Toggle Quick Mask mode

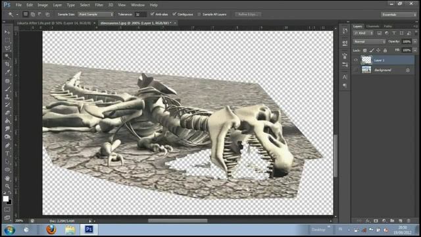tap(7, 209)
